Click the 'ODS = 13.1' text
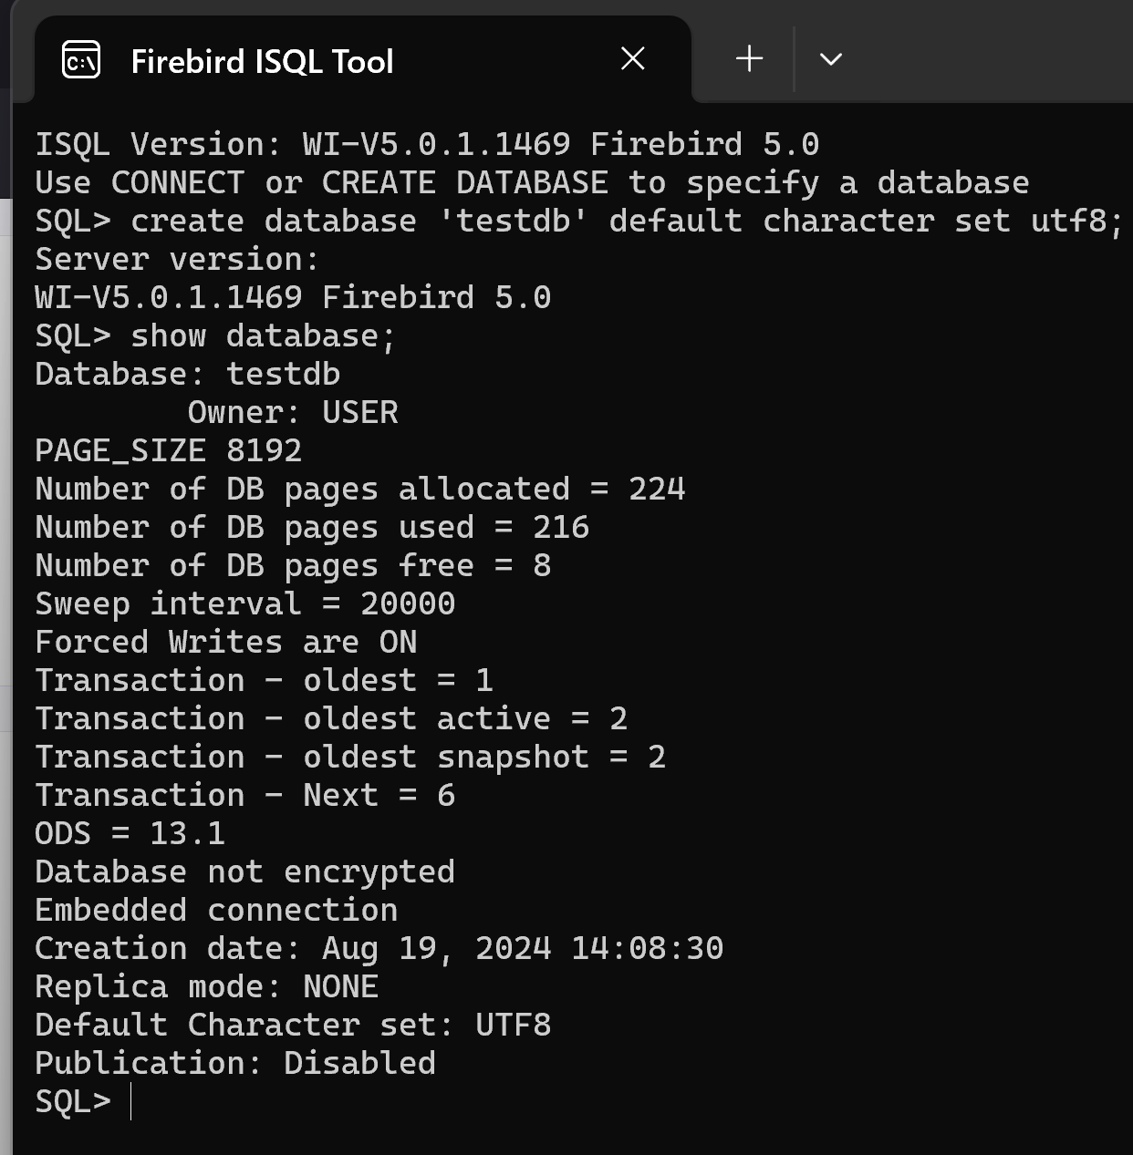 [130, 833]
